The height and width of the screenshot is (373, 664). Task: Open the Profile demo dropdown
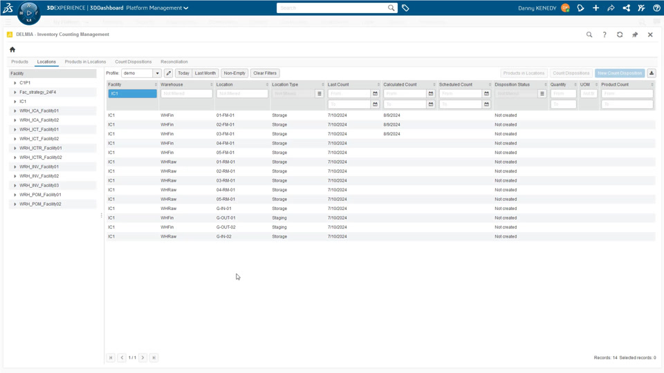[x=157, y=73]
